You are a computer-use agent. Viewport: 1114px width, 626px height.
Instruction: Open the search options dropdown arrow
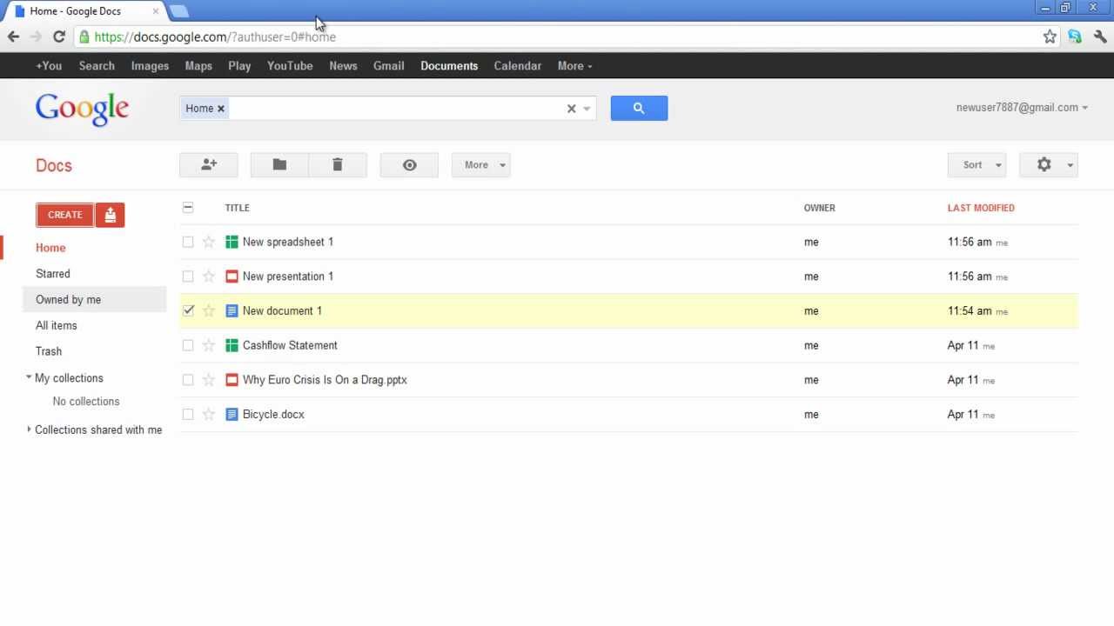click(587, 109)
